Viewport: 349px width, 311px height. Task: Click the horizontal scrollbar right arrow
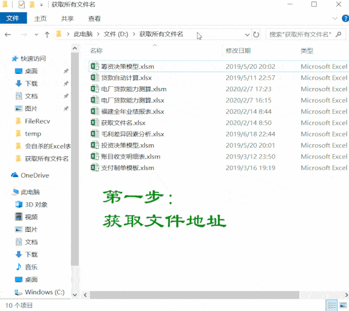346,295
